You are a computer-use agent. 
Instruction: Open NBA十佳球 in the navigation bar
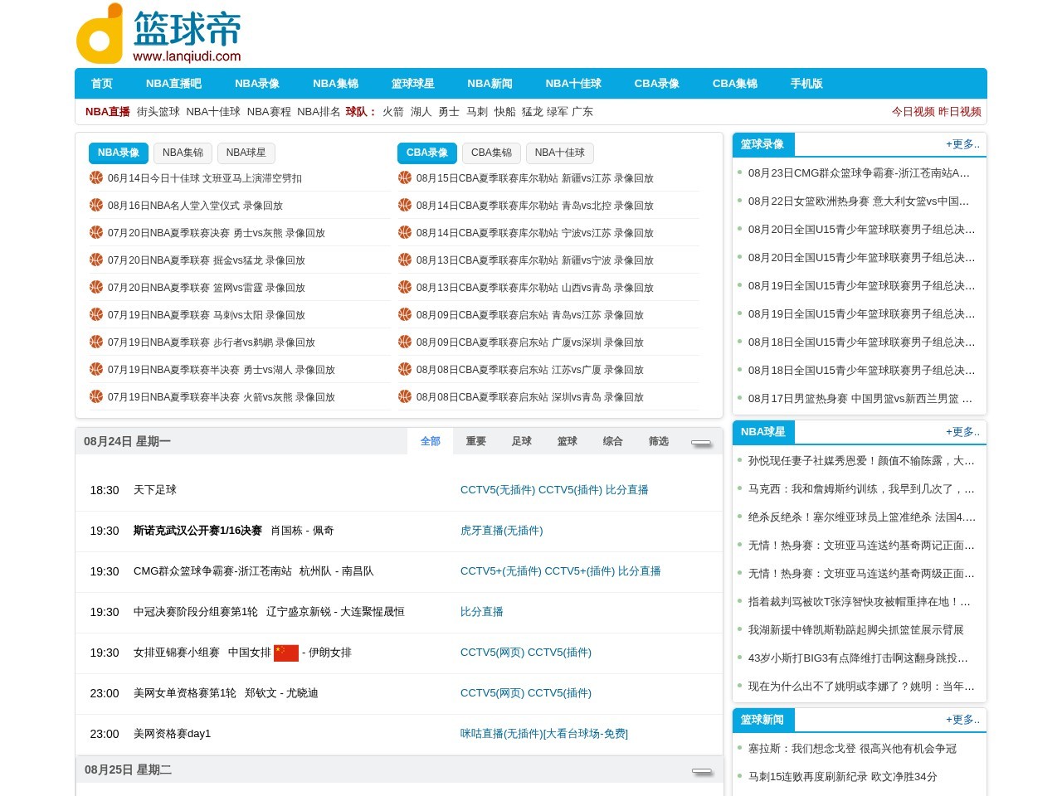pyautogui.click(x=573, y=84)
